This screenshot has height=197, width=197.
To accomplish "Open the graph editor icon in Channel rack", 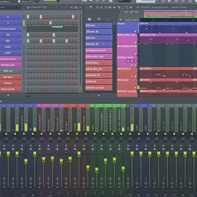I will 71,7.
